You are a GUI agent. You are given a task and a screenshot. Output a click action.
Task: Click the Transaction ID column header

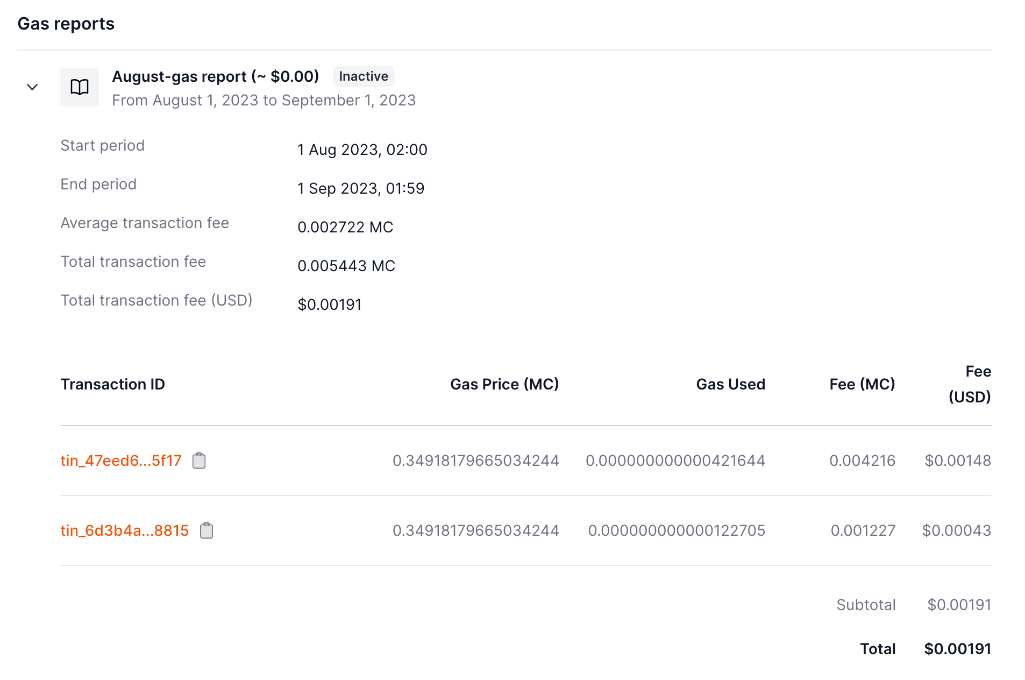tap(113, 384)
